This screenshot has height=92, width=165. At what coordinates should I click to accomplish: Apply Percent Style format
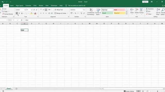76,13
